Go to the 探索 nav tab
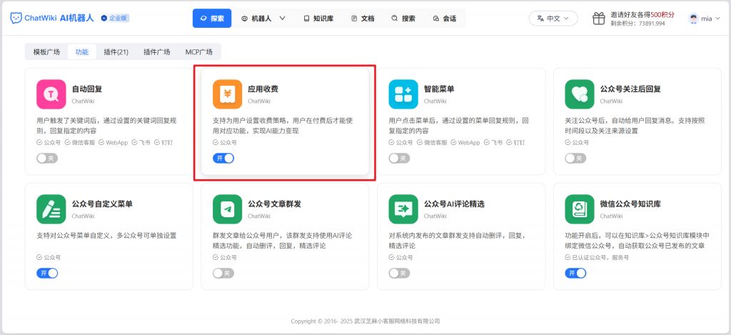The width and height of the screenshot is (731, 335). (211, 19)
